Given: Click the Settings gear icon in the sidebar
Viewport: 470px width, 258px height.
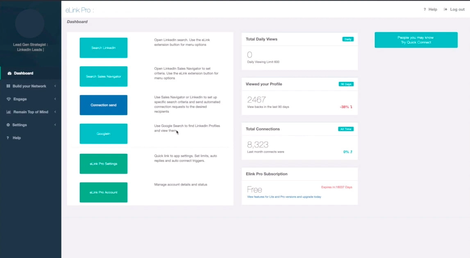Looking at the screenshot, I should coord(8,124).
